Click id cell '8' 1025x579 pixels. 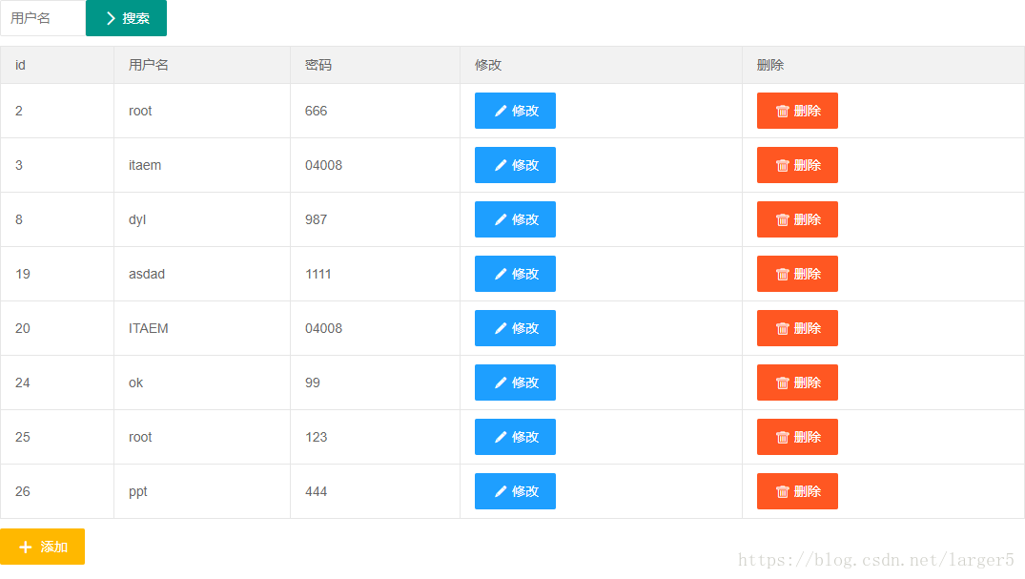tap(57, 219)
